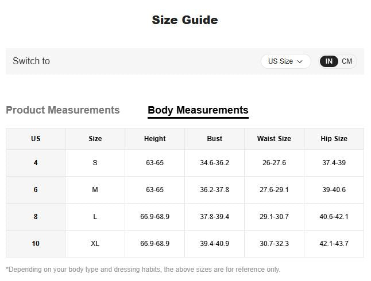Open the Product Measurements tab

[x=63, y=110]
